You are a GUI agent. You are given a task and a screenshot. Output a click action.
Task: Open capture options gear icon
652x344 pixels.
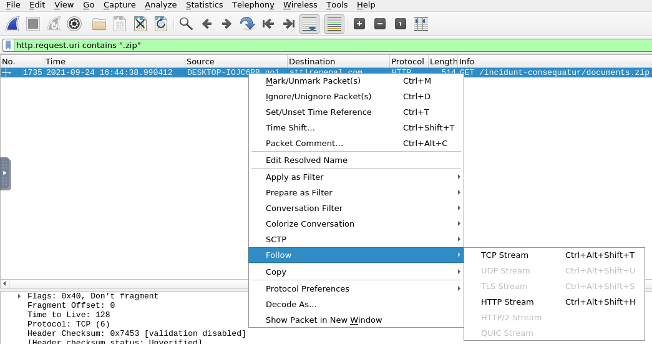point(74,24)
